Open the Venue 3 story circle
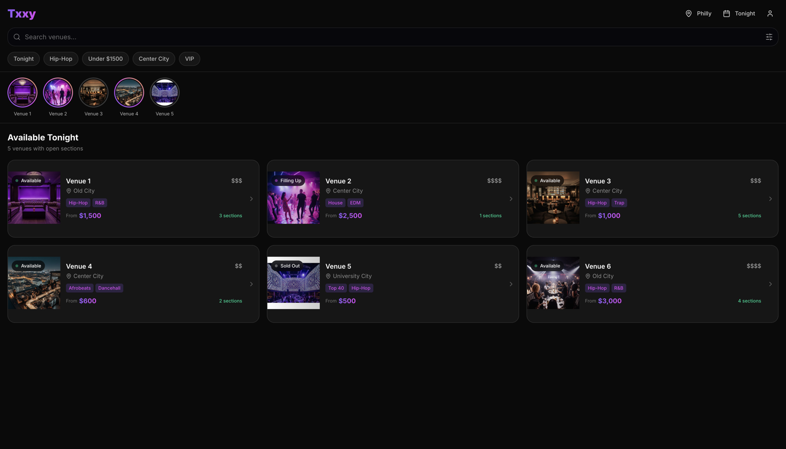The width and height of the screenshot is (786, 449). click(93, 92)
